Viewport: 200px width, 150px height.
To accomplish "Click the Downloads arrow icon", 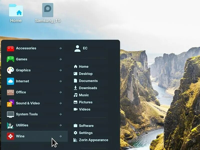I will (75, 88).
